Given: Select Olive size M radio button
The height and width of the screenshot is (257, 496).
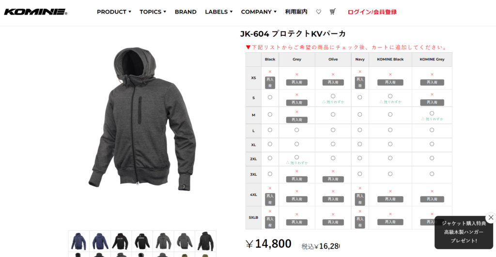Looking at the screenshot, I should click(333, 114).
